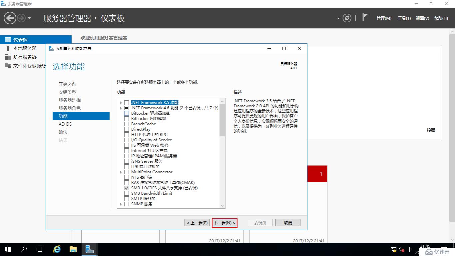Maximize the add roles wizard window
The width and height of the screenshot is (455, 256).
click(284, 48)
